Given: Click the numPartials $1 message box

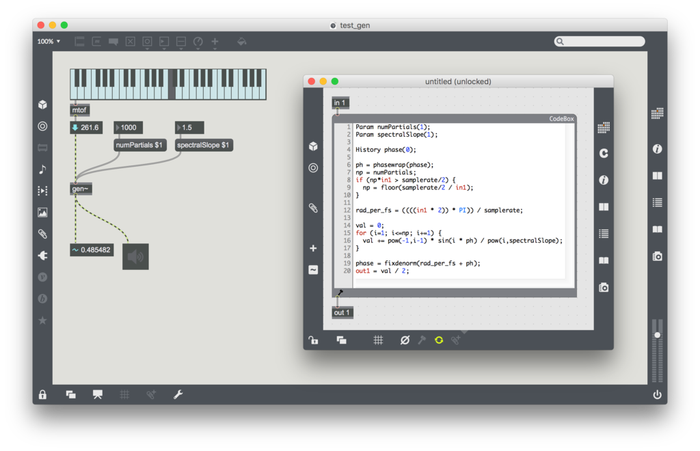Looking at the screenshot, I should click(139, 145).
